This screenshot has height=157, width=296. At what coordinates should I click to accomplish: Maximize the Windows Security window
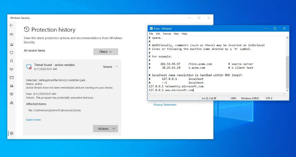[x=199, y=18]
